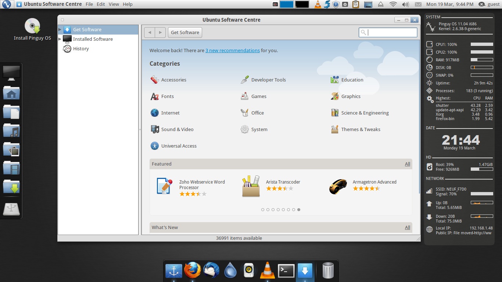Open the date and time menu
This screenshot has width=502, height=282.
(x=450, y=4)
